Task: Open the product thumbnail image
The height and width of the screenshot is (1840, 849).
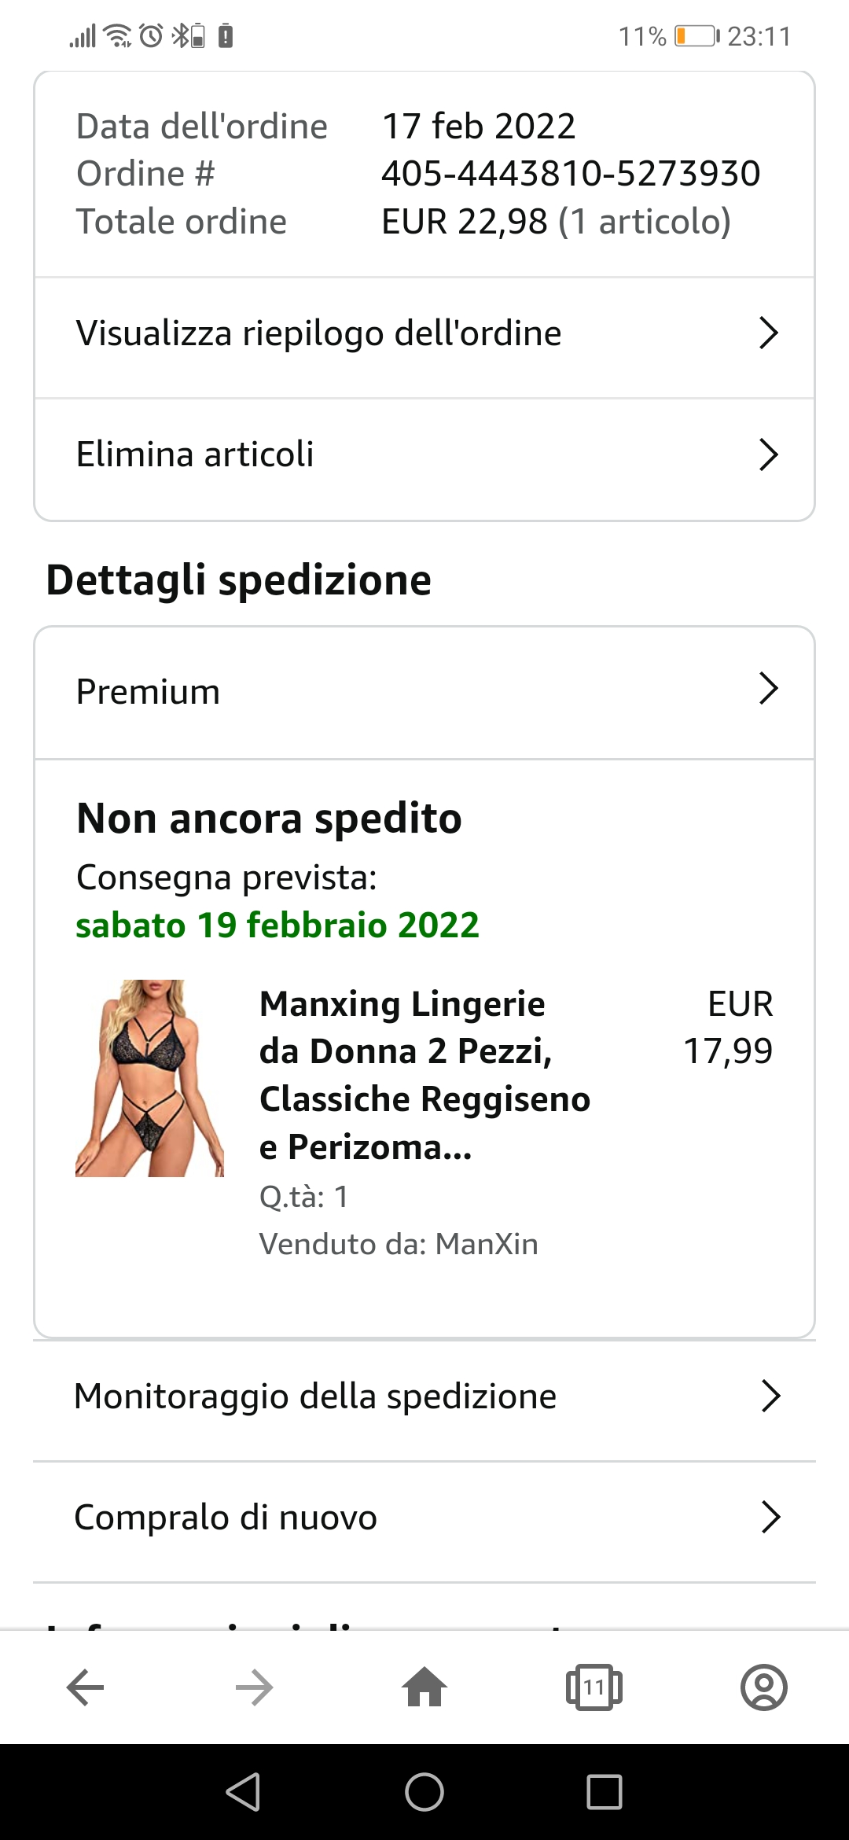Action: pyautogui.click(x=149, y=1078)
